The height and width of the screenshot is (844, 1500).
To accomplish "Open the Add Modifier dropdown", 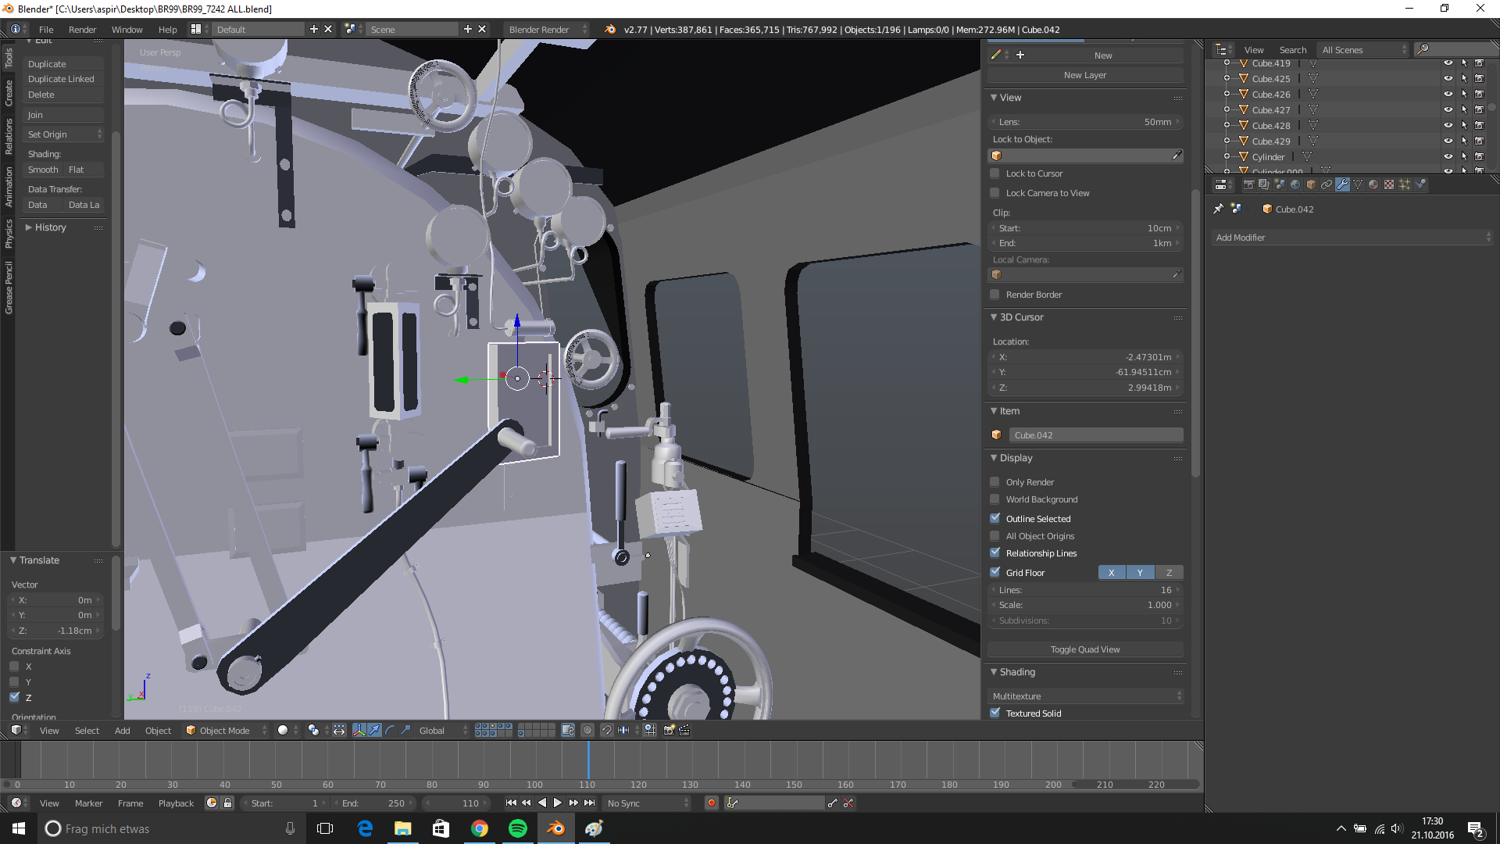I will coord(1353,238).
